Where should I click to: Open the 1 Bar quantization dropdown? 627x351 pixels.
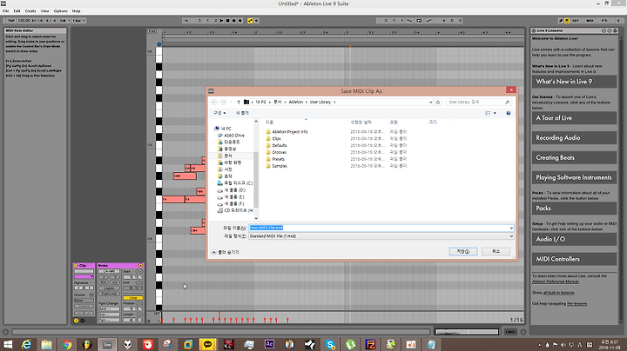[x=78, y=20]
